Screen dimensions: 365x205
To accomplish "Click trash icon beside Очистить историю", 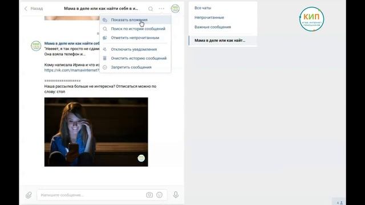I will [105, 58].
